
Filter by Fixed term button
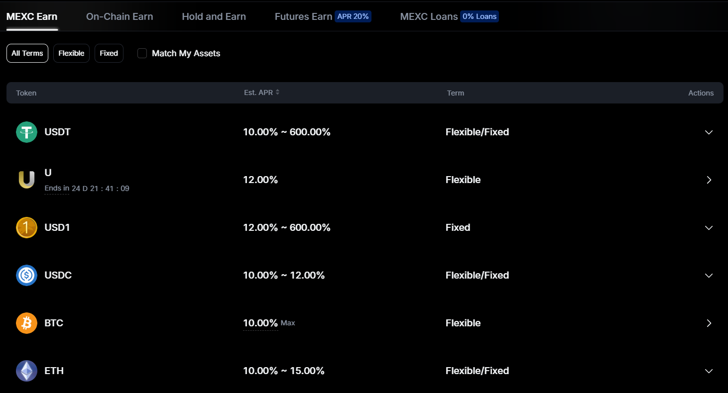pos(109,53)
